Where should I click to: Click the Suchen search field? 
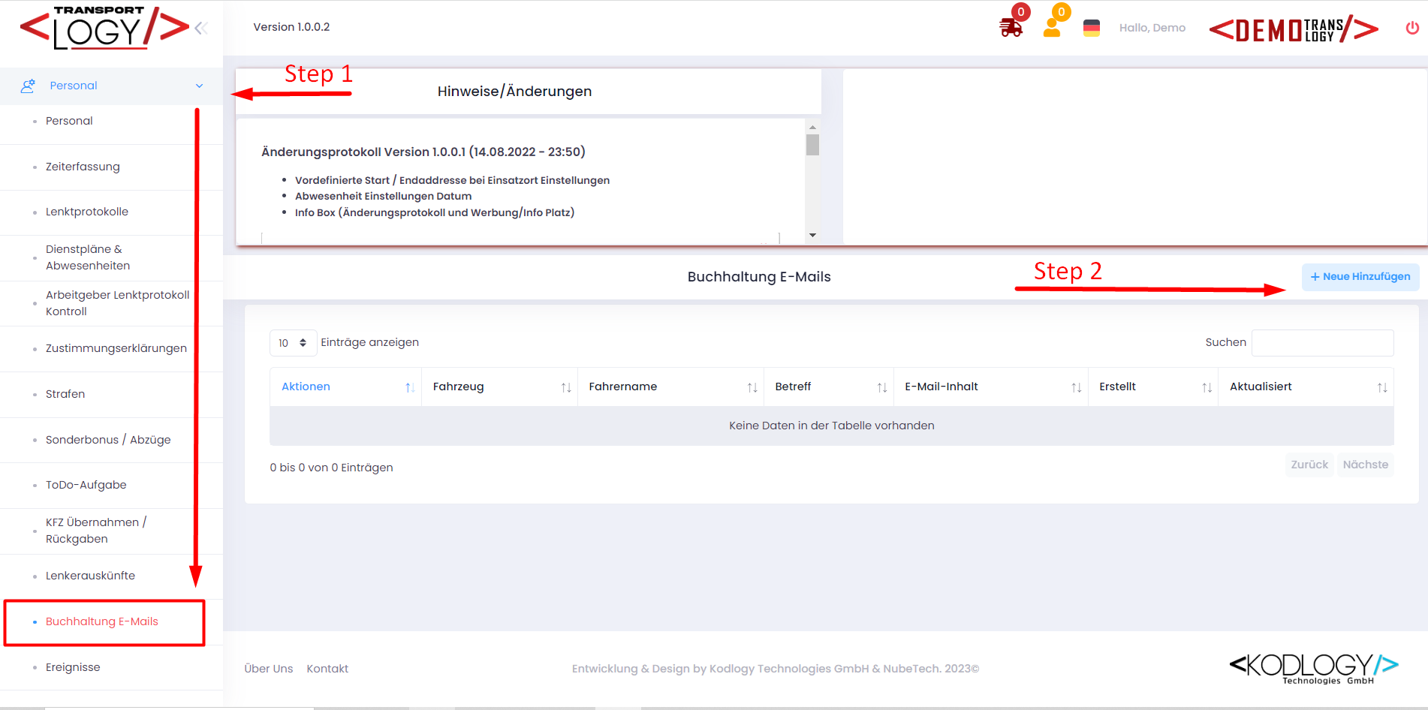[1322, 343]
